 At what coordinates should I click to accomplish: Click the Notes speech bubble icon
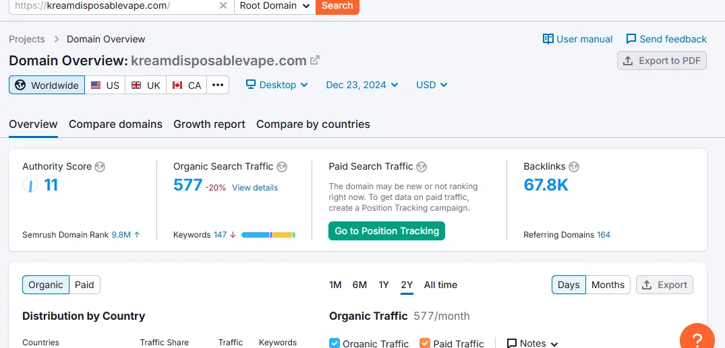tap(512, 343)
